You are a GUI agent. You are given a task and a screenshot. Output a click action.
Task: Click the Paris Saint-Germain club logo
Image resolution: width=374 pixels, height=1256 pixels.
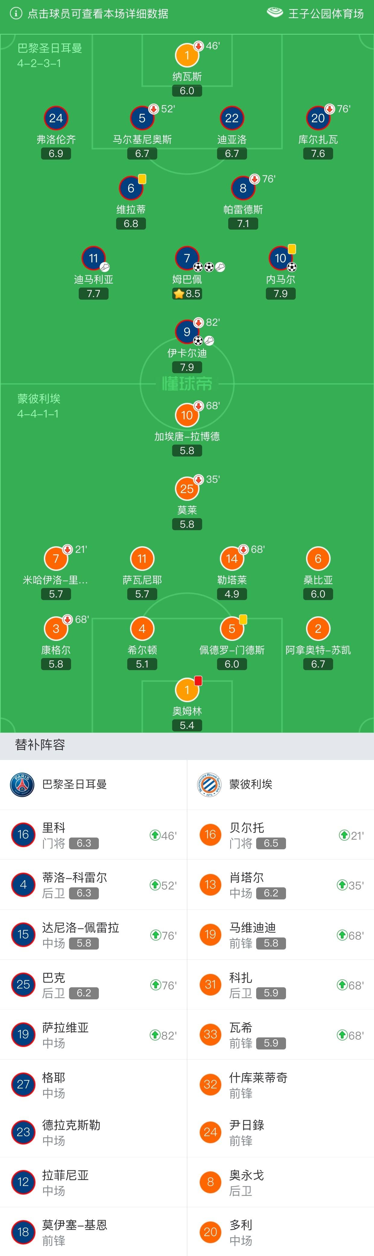coord(22,784)
